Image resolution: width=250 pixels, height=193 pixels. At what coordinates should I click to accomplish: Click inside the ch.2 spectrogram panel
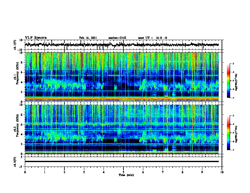pos(122,129)
